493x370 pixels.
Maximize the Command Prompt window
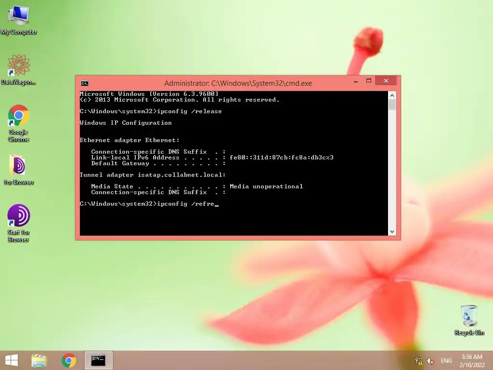[369, 81]
